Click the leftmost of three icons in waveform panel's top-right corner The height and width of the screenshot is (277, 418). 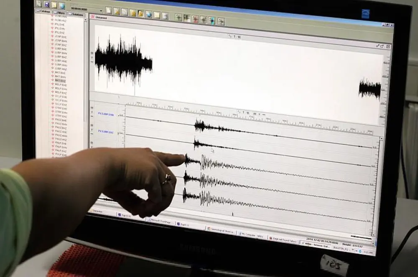click(x=377, y=46)
